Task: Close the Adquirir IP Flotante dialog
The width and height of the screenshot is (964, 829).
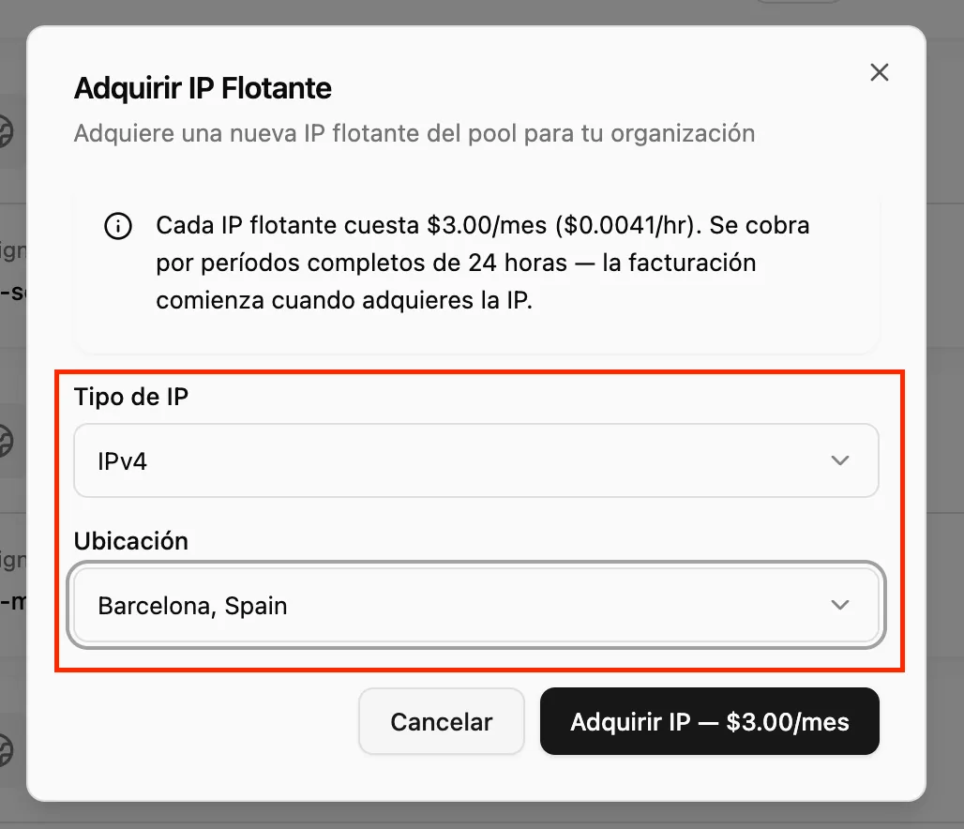Action: pyautogui.click(x=879, y=72)
